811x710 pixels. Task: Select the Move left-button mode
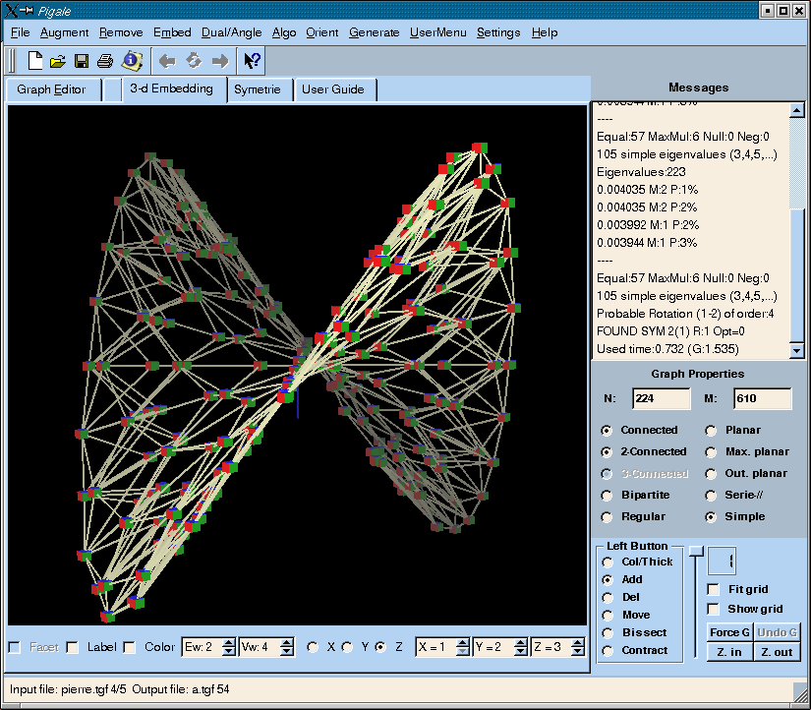coord(608,615)
